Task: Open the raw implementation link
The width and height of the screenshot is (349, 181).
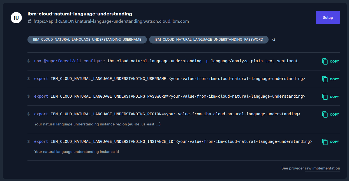Action: (322, 168)
